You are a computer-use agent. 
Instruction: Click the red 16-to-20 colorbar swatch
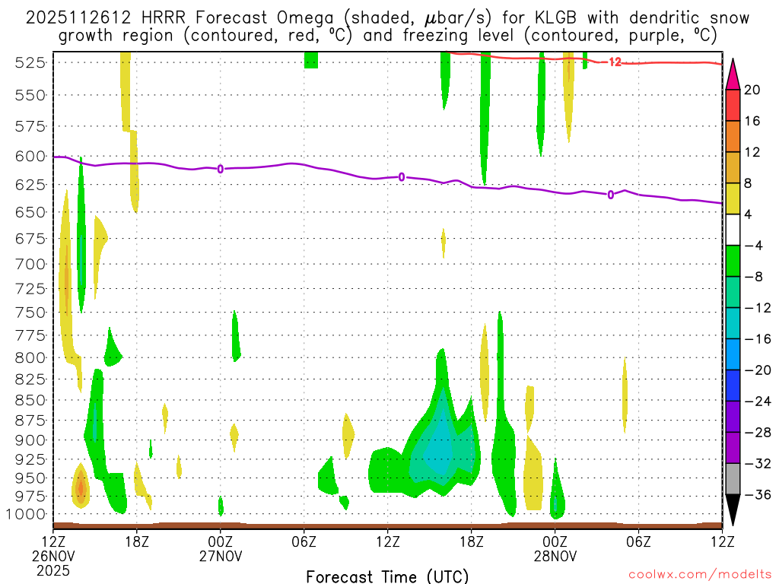[733, 105]
